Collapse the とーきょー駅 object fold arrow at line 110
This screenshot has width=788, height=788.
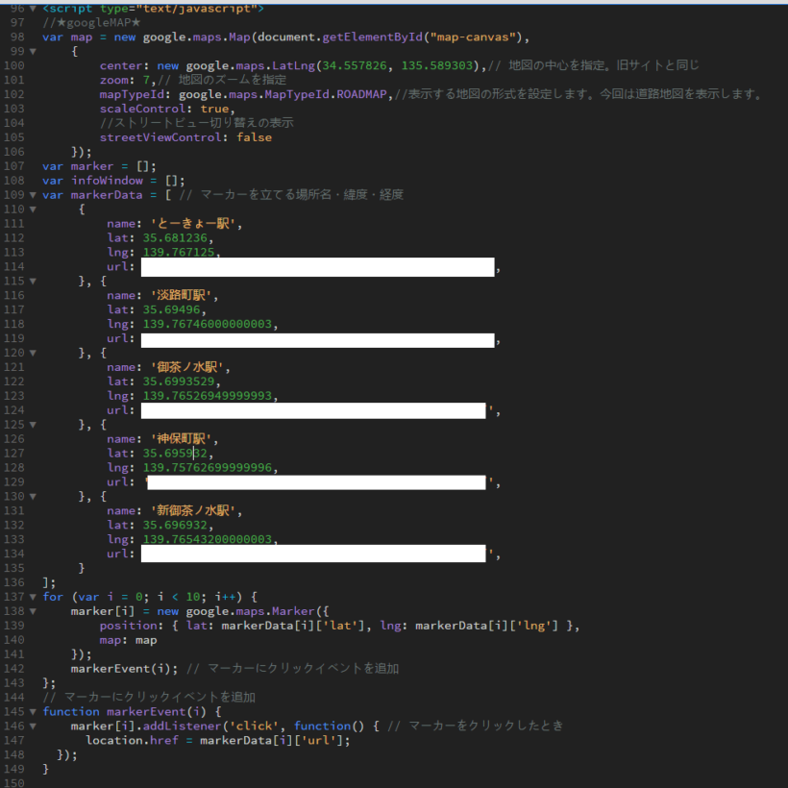coord(33,209)
